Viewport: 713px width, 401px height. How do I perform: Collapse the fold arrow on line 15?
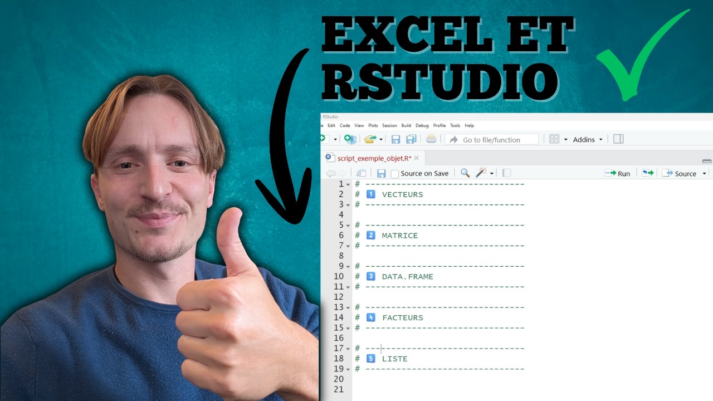point(348,329)
